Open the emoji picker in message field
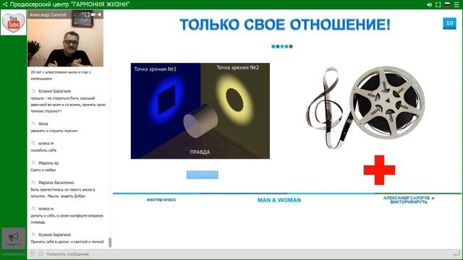Viewport: 463px width, 260px height. [41, 253]
